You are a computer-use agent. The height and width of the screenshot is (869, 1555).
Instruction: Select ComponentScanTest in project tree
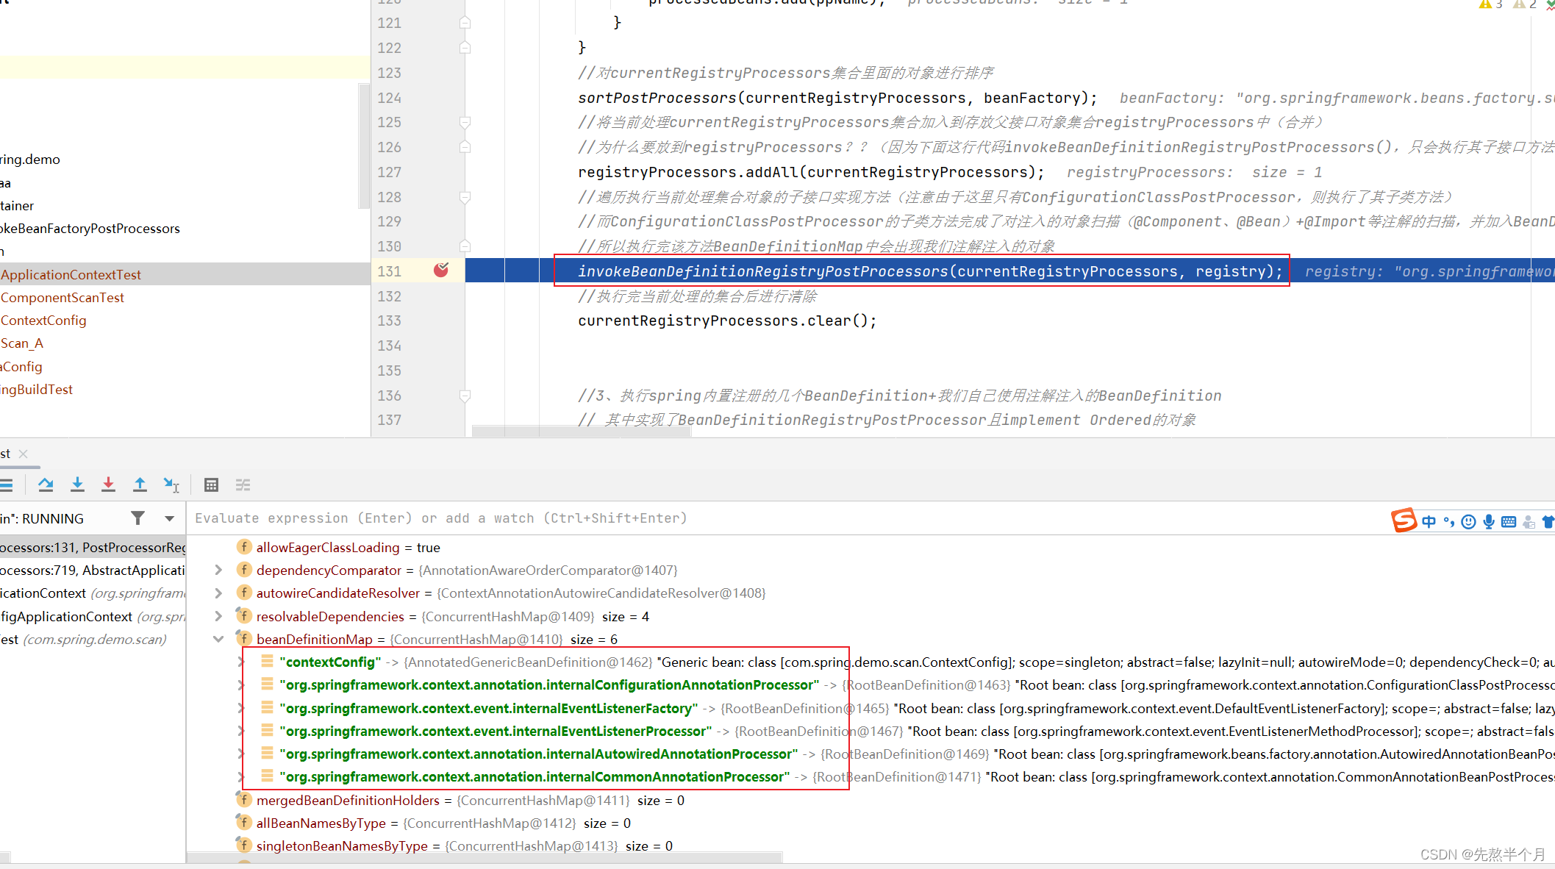click(62, 297)
